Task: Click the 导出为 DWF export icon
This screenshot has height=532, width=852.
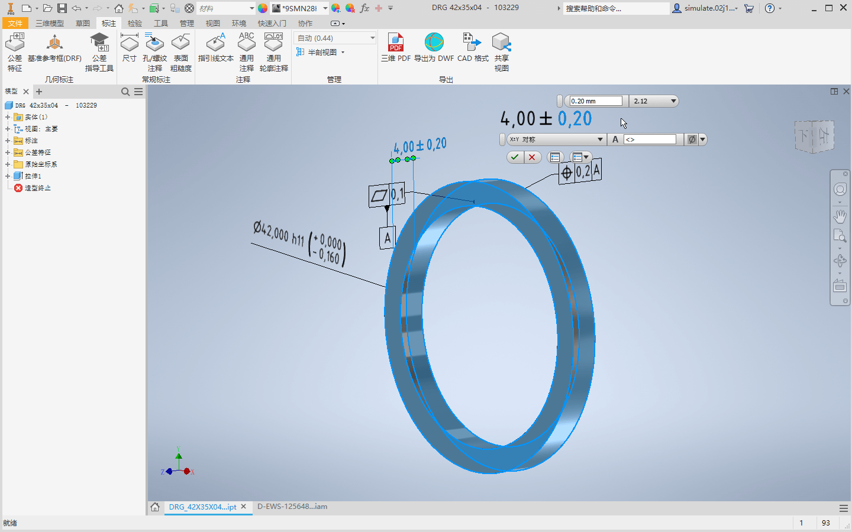Action: pos(434,48)
